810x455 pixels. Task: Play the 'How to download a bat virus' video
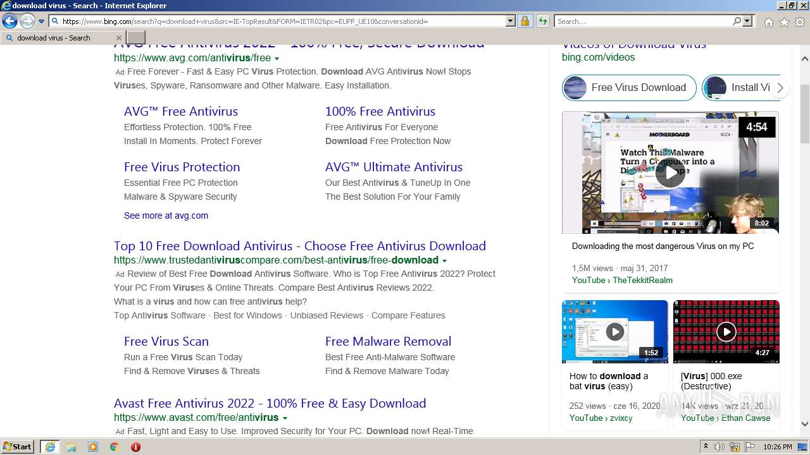(x=614, y=332)
